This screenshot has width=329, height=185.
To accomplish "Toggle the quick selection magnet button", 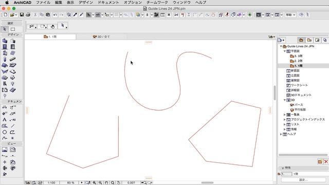I will [x=52, y=26].
